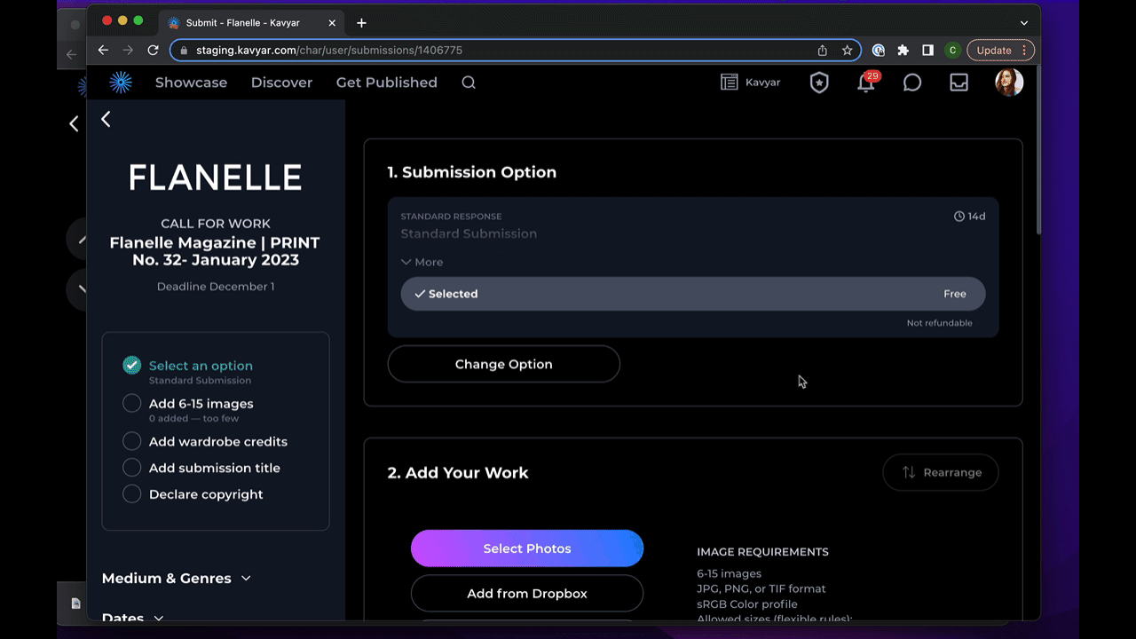This screenshot has width=1136, height=639.
Task: Toggle Chrome side panel icon
Action: click(x=927, y=51)
